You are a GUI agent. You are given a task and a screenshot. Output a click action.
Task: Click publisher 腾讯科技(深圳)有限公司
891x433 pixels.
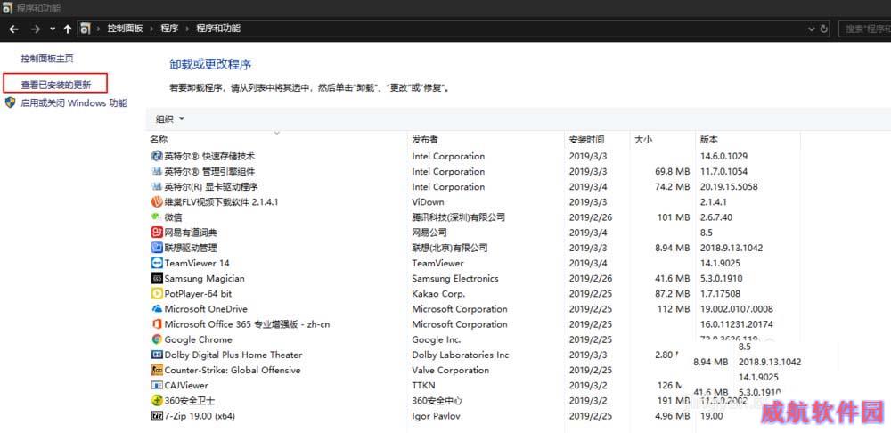pyautogui.click(x=459, y=217)
